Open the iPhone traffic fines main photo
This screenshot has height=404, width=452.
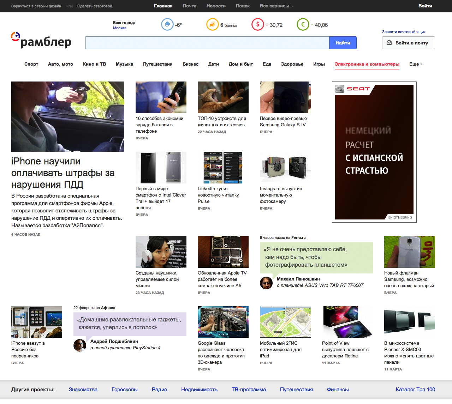68,117
